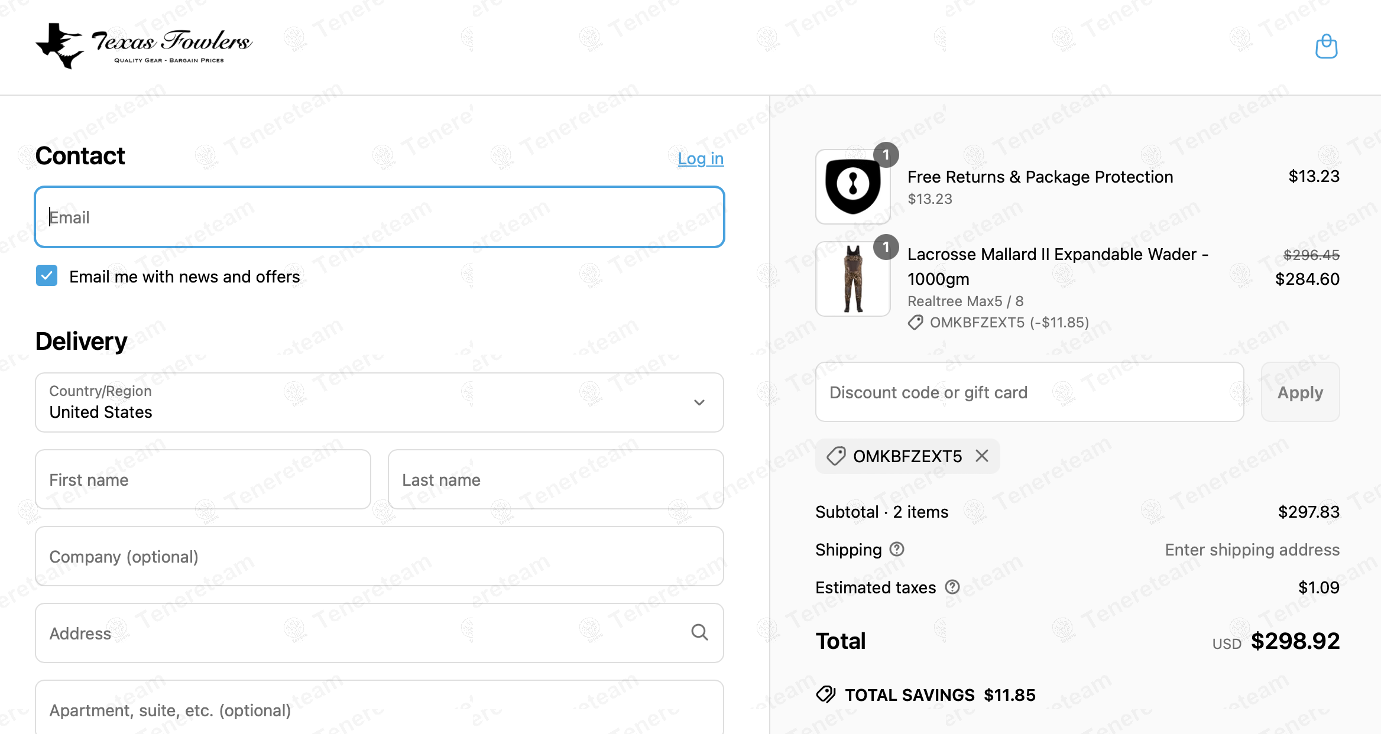Click the Company (optional) field
Screen dimensions: 1381x734
click(380, 556)
